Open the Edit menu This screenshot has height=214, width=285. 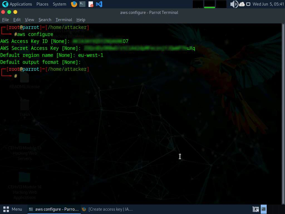(17, 20)
